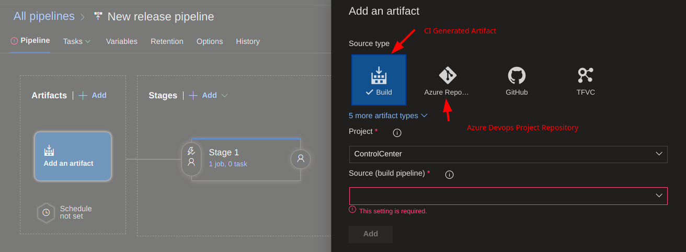686x252 pixels.
Task: Click the This setting is required message
Action: [393, 211]
